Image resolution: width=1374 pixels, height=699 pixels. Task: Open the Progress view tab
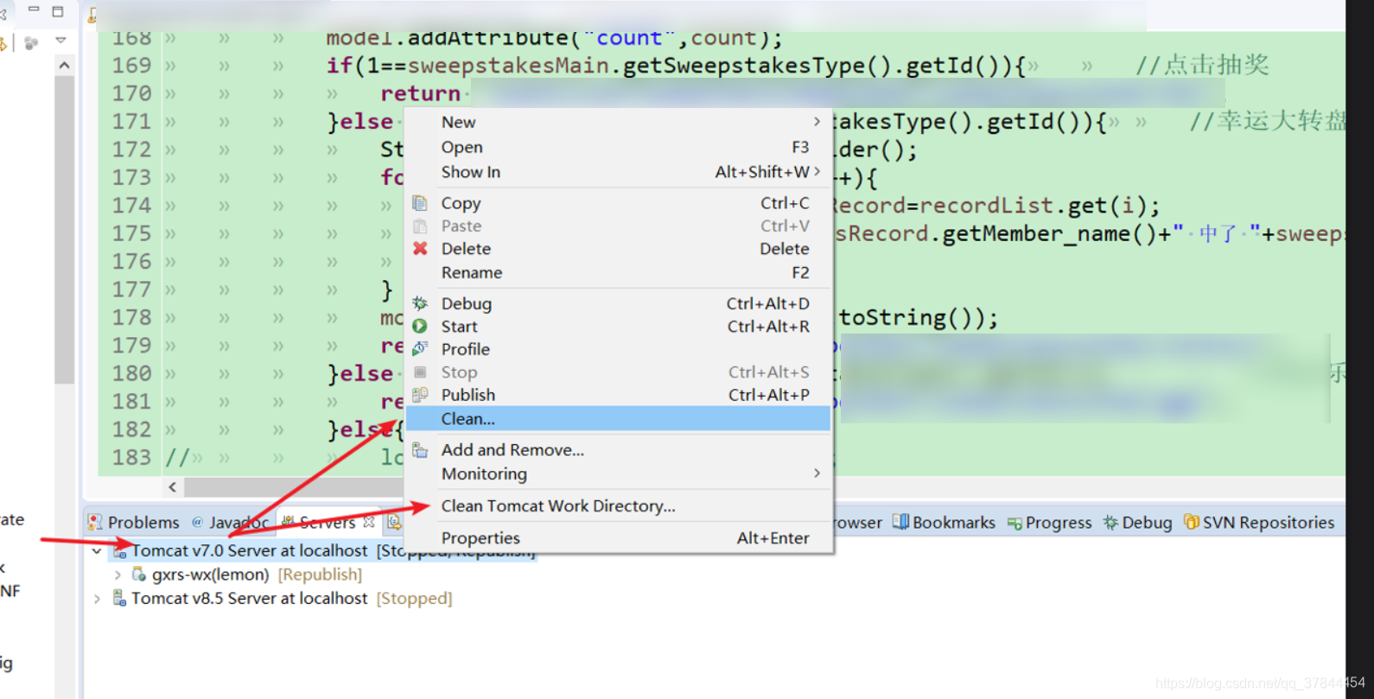click(x=1049, y=523)
